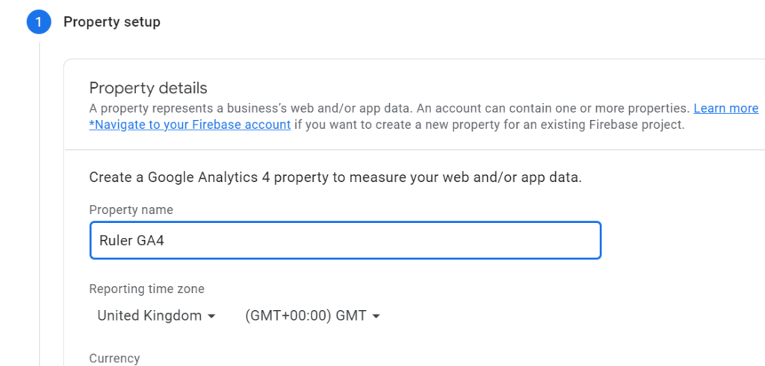Select the "Currency" section label
765x366 pixels.
point(114,359)
